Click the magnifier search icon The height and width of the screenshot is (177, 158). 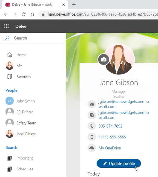pos(7,38)
